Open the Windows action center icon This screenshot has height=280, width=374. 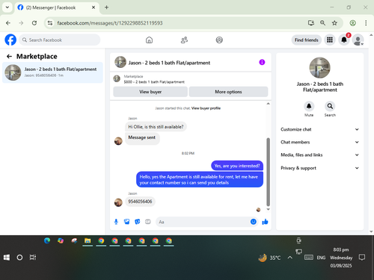click(362, 258)
